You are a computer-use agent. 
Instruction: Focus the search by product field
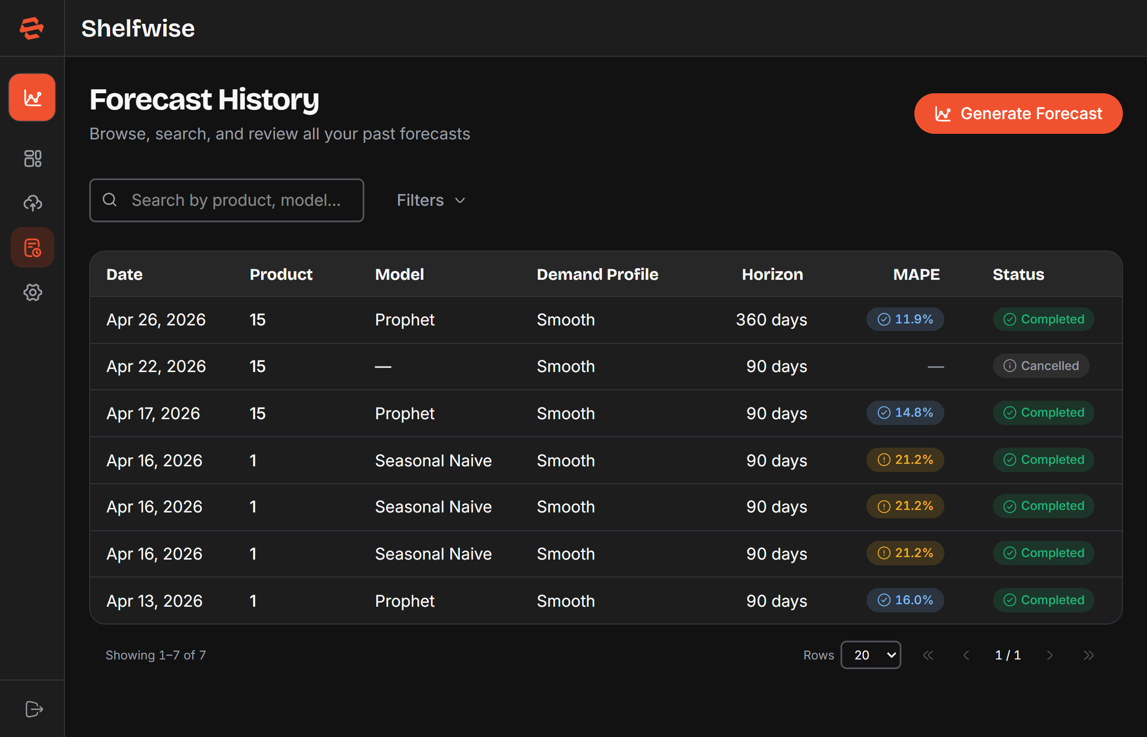[227, 200]
